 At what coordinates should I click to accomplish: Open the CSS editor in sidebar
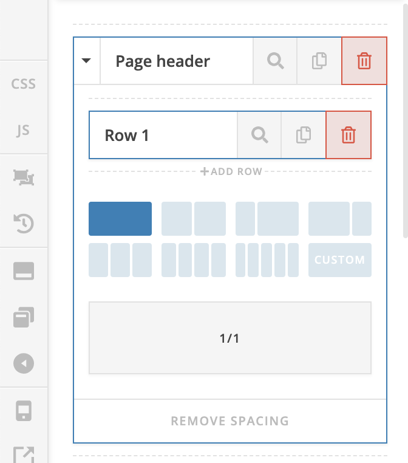(x=24, y=84)
